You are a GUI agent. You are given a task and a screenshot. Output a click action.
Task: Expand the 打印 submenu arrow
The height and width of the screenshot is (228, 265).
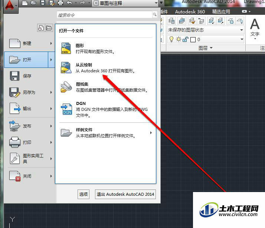tap(51, 142)
